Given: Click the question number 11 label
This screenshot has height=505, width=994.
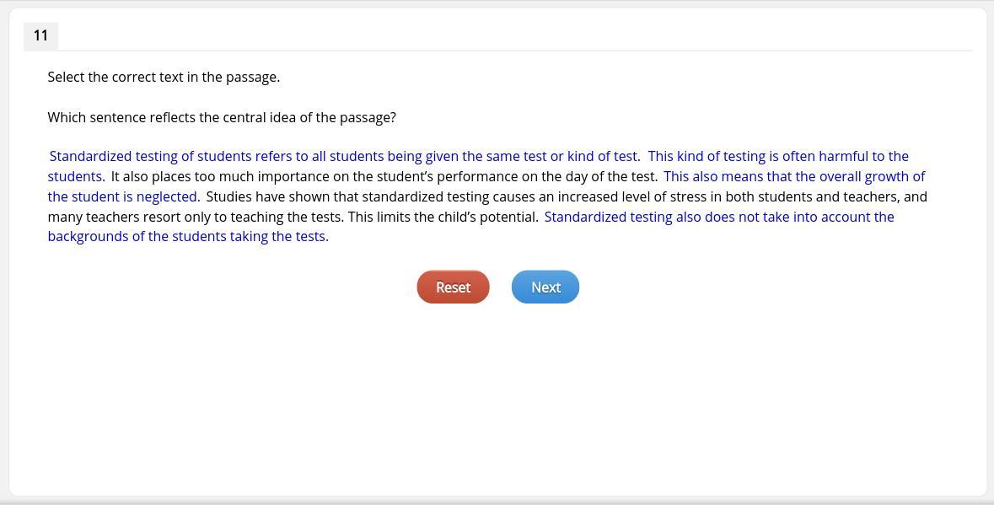Looking at the screenshot, I should (x=40, y=35).
